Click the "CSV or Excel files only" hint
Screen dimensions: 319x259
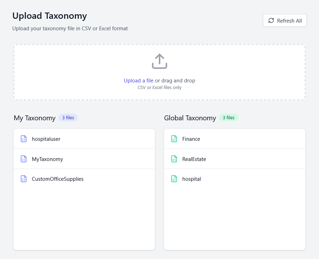[x=159, y=88]
